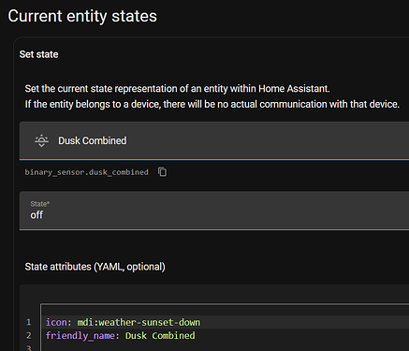Click the Set state card title
This screenshot has width=409, height=351.
pyautogui.click(x=38, y=54)
